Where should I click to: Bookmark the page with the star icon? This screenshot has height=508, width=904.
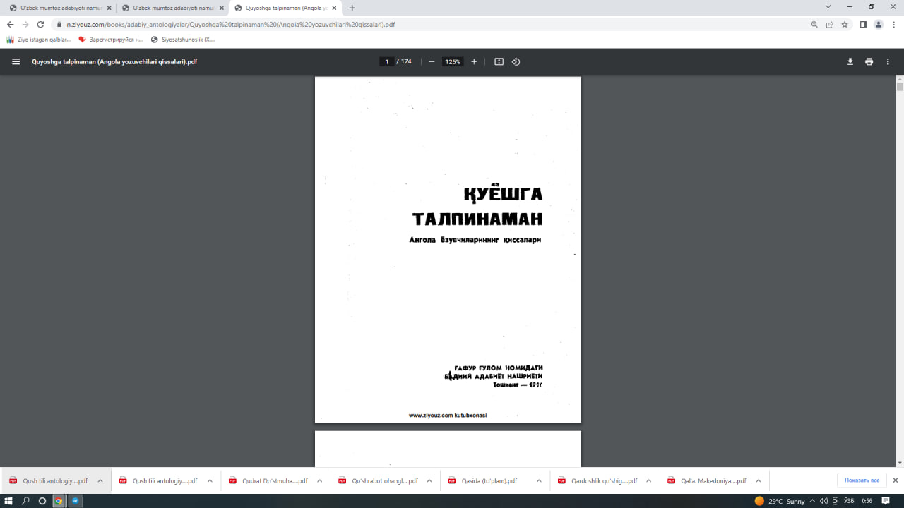click(845, 24)
